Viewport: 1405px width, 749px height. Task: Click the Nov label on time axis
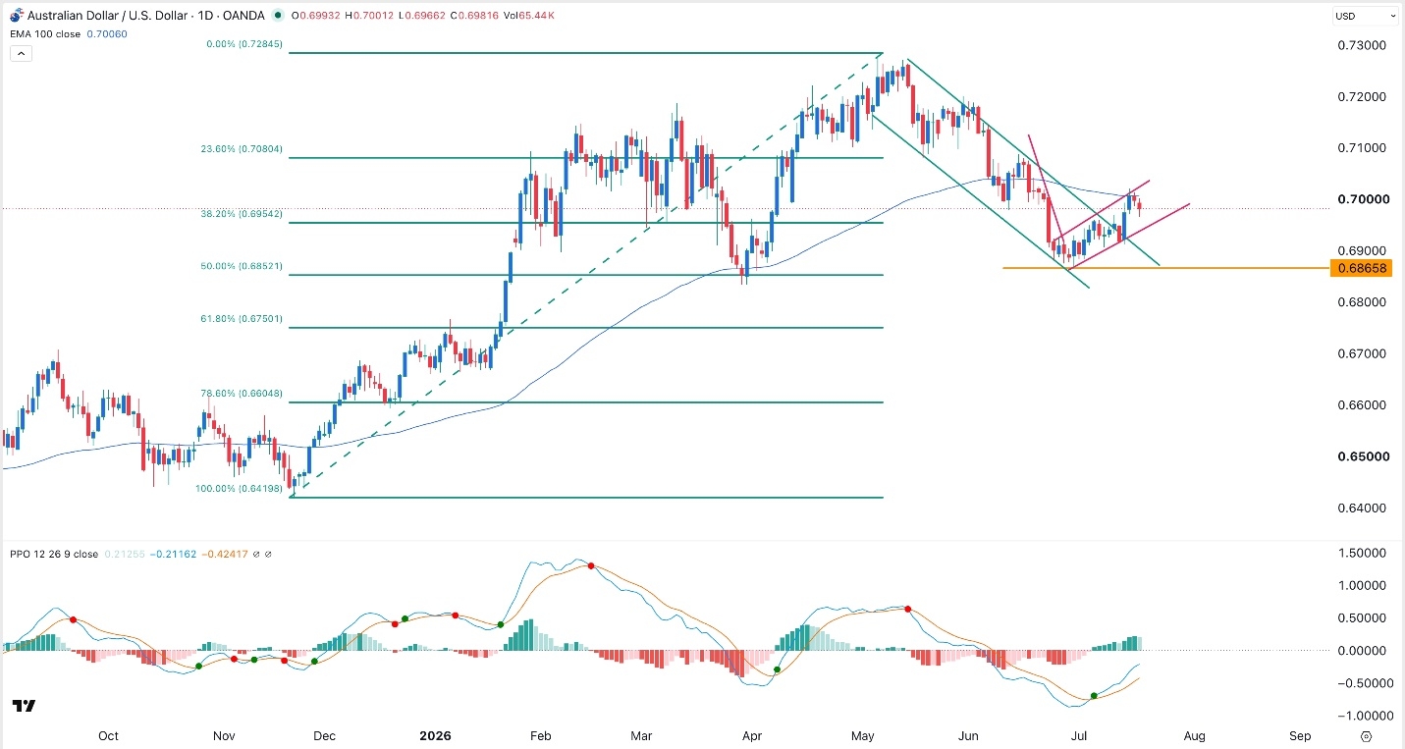225,735
